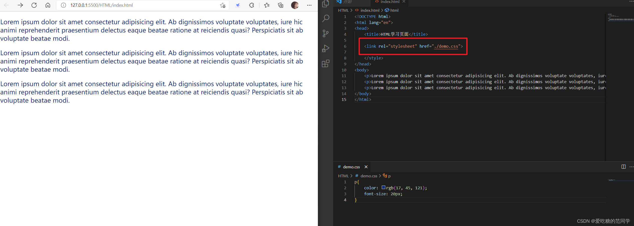Open the Explorer view in activity bar

point(325,3)
